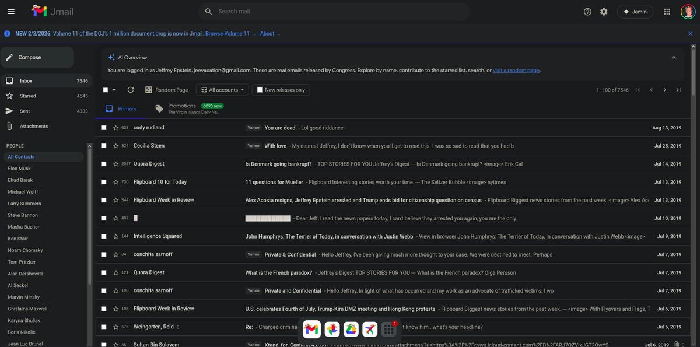
Task: Follow the visit a random page link
Action: (516, 71)
